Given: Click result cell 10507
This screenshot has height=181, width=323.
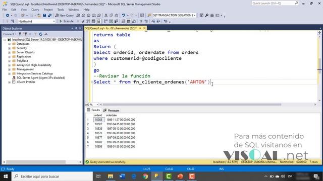Looking at the screenshot, I should point(99,124).
